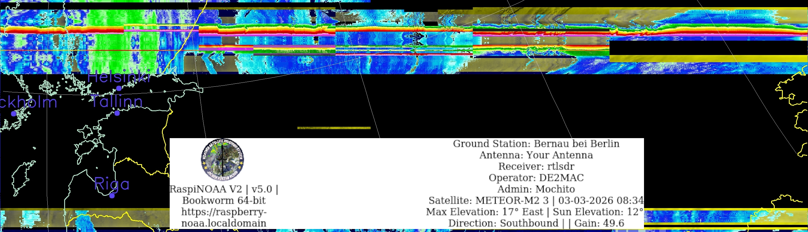This screenshot has width=808, height=232.
Task: Click the Helsinki city marker dot
Action: click(x=119, y=88)
